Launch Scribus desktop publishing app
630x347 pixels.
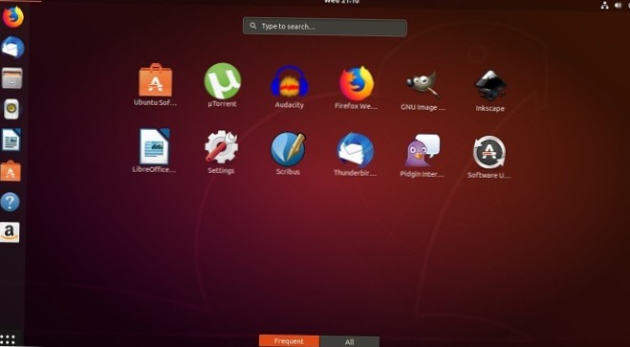coord(288,149)
